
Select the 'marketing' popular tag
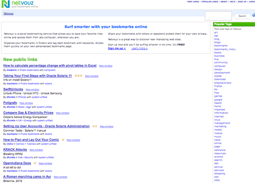[x=220, y=126]
